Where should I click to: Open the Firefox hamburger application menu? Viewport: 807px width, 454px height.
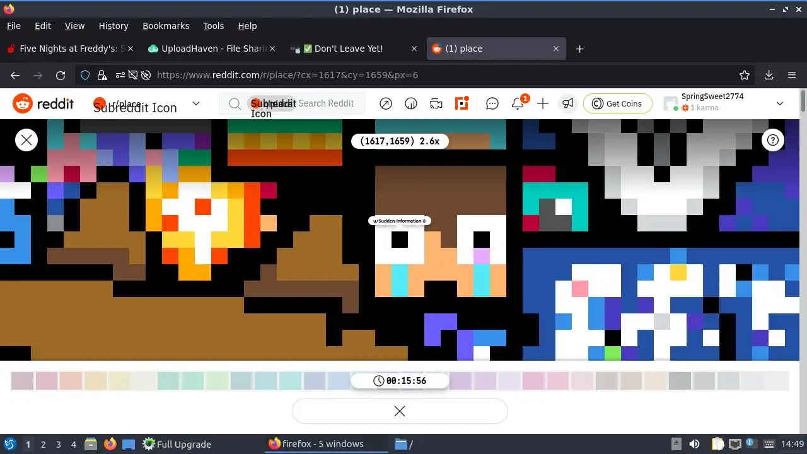point(792,75)
